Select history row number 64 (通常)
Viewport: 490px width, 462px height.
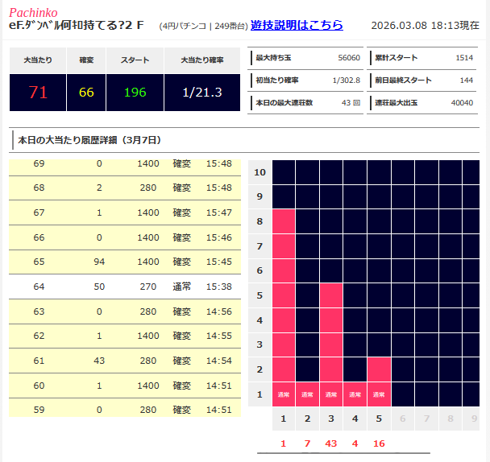pyautogui.click(x=125, y=287)
